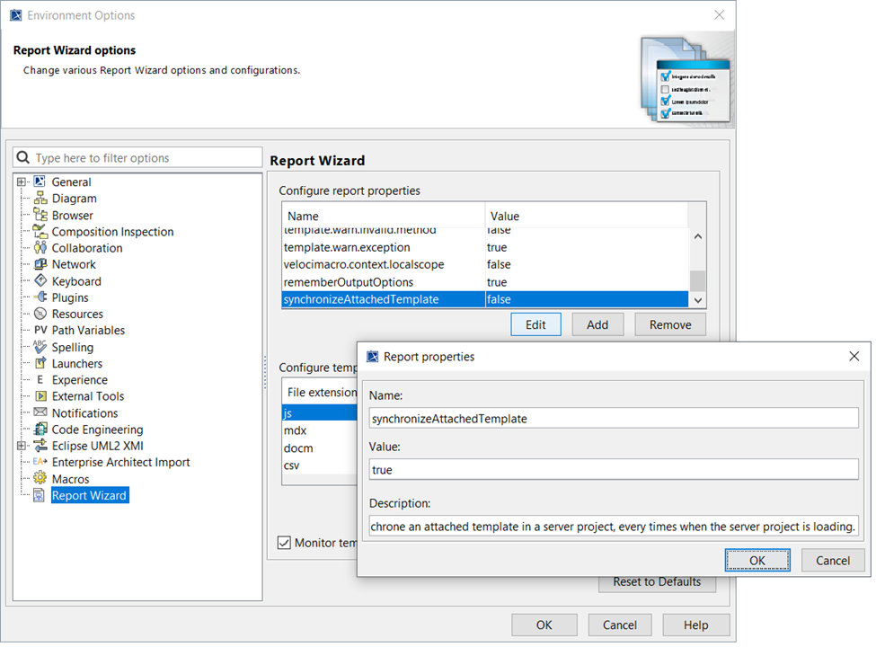Click the Name column header

tap(384, 216)
